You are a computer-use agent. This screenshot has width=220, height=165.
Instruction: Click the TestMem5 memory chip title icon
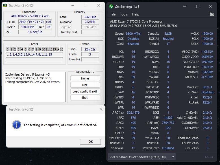click(x=5, y=5)
